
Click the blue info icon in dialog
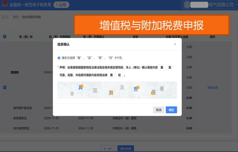[59, 58]
